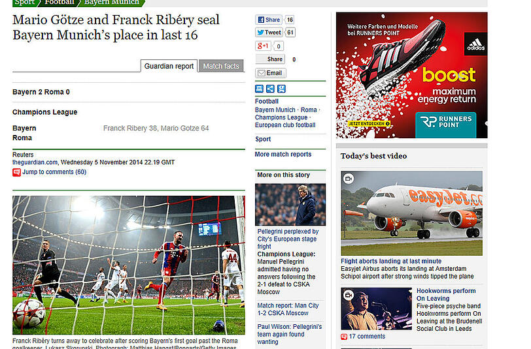The image size is (531, 349).
Task: Click the Twitter Tweet button
Action: pos(269,33)
